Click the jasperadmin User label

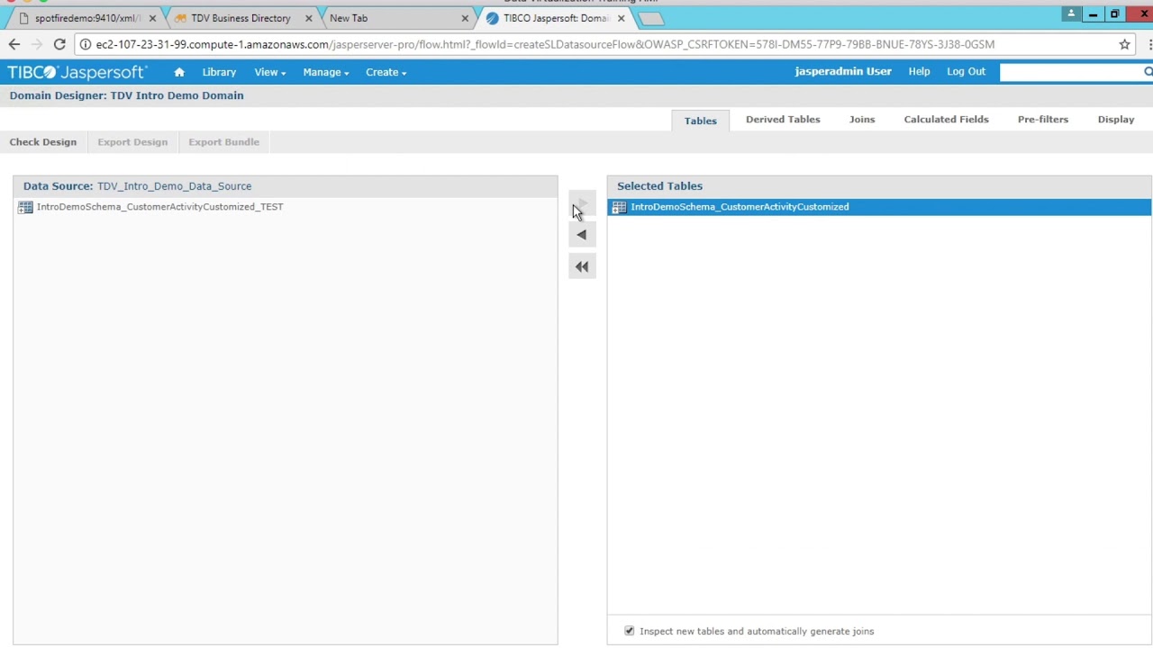pos(843,72)
